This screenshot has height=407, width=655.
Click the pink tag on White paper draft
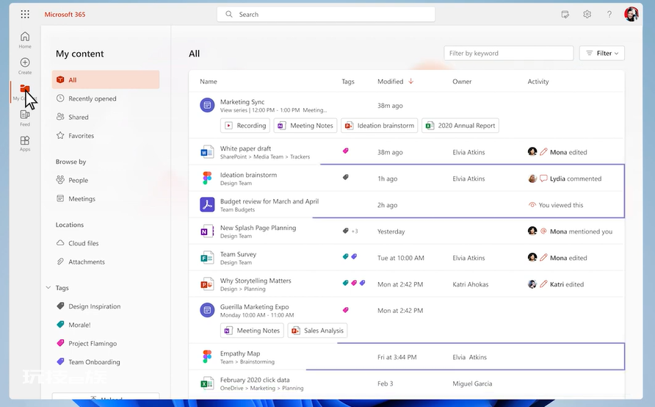345,151
